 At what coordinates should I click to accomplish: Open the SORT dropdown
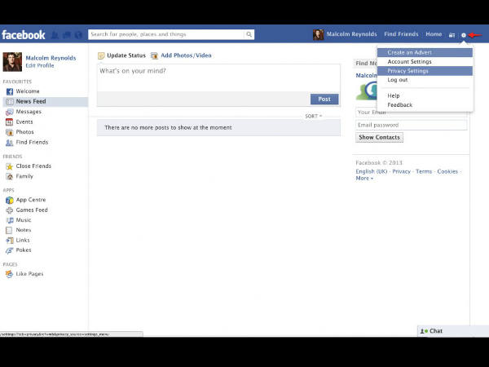pyautogui.click(x=313, y=116)
